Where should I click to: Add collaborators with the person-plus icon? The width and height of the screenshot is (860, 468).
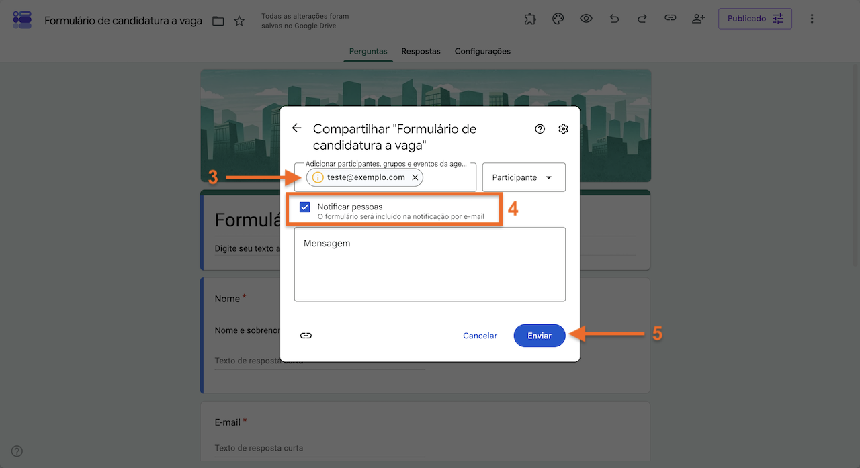click(x=698, y=19)
